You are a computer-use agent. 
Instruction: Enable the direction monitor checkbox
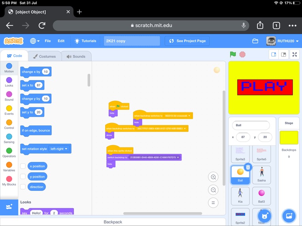point(23,187)
